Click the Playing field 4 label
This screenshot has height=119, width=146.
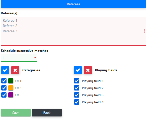point(93,102)
